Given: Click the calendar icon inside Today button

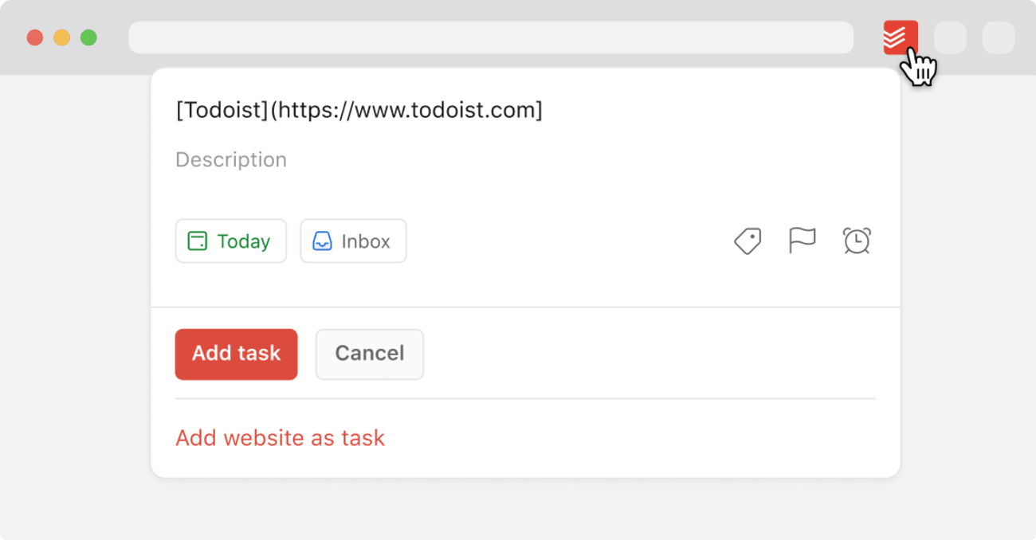Looking at the screenshot, I should [196, 241].
